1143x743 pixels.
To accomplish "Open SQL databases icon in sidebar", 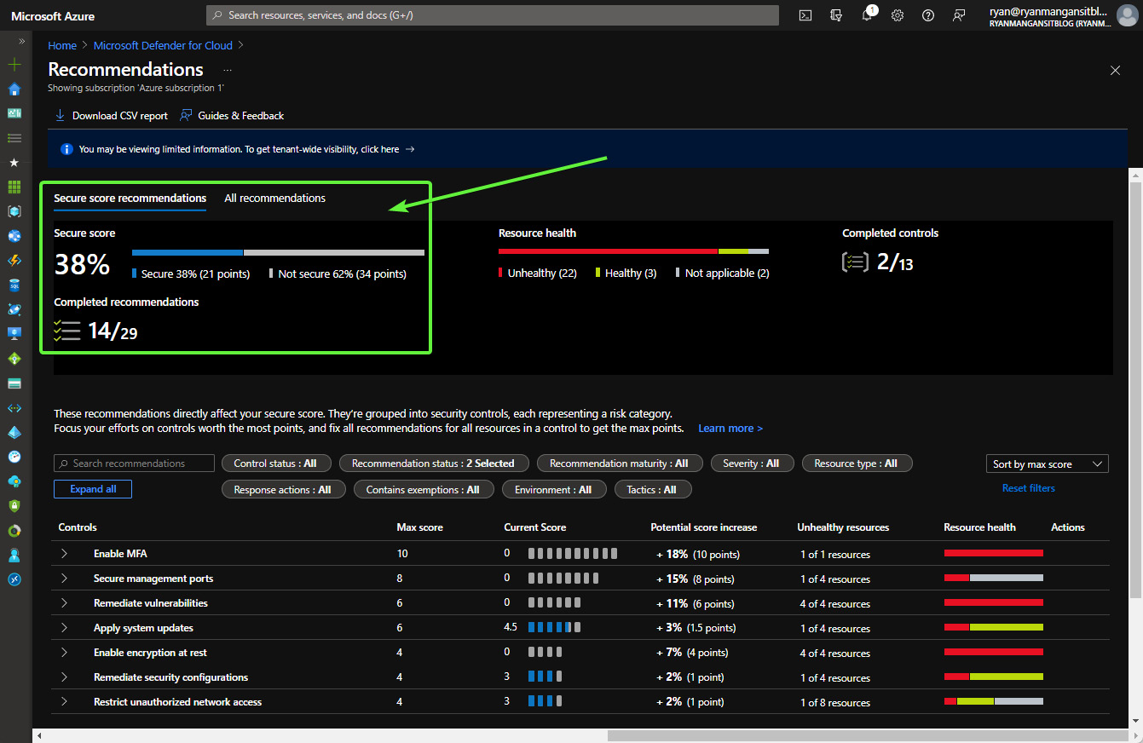I will click(x=14, y=285).
